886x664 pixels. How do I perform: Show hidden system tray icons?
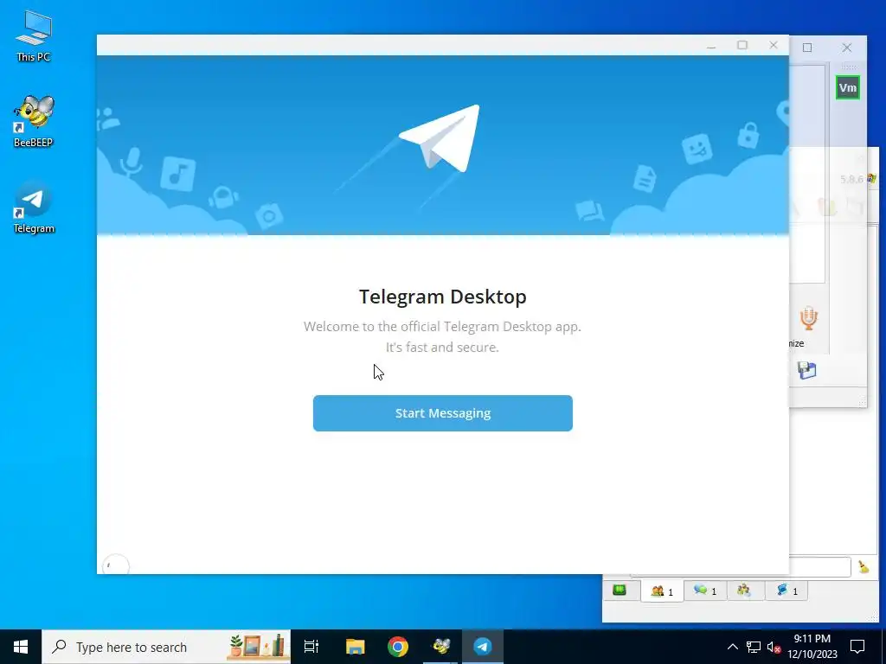(732, 647)
